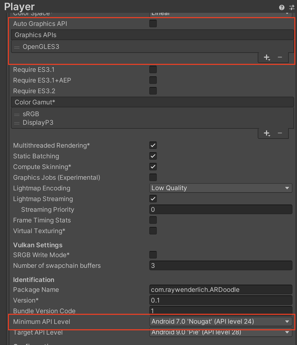This screenshot has height=345, width=297.
Task: Click the Package Name text field
Action: 220,290
